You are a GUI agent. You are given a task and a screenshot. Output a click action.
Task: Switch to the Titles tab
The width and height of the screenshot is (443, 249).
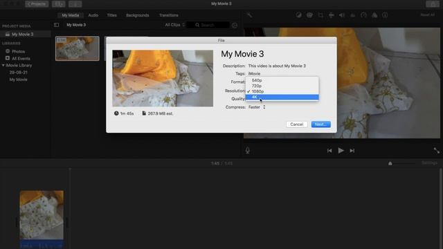[112, 15]
